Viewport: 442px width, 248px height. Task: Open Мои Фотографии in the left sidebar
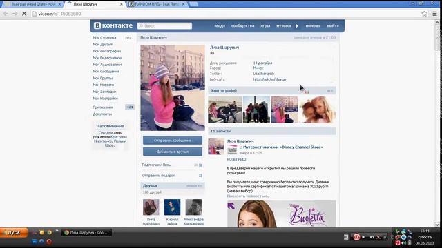click(106, 51)
